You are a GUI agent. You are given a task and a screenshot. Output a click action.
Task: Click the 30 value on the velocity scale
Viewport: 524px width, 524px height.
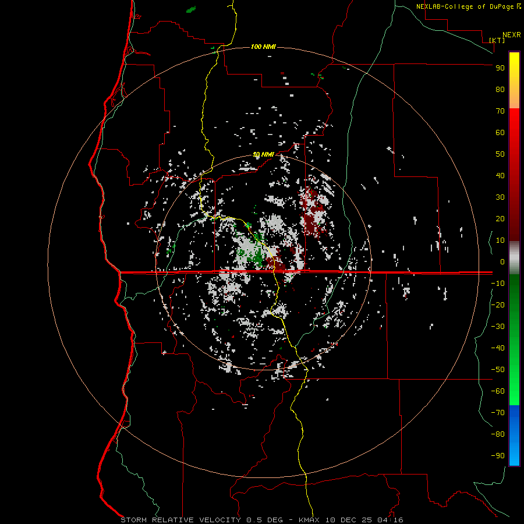pyautogui.click(x=500, y=197)
